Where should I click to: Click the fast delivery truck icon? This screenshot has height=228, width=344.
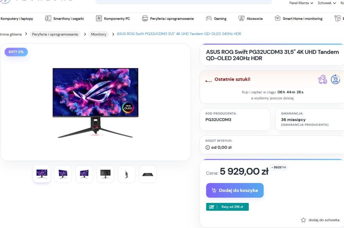322,80
